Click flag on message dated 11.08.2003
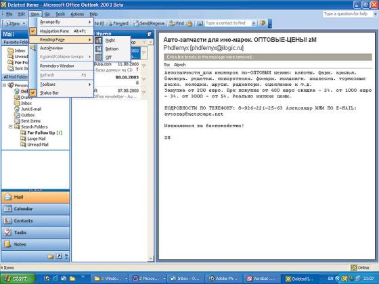379x284 pixels. point(143,66)
